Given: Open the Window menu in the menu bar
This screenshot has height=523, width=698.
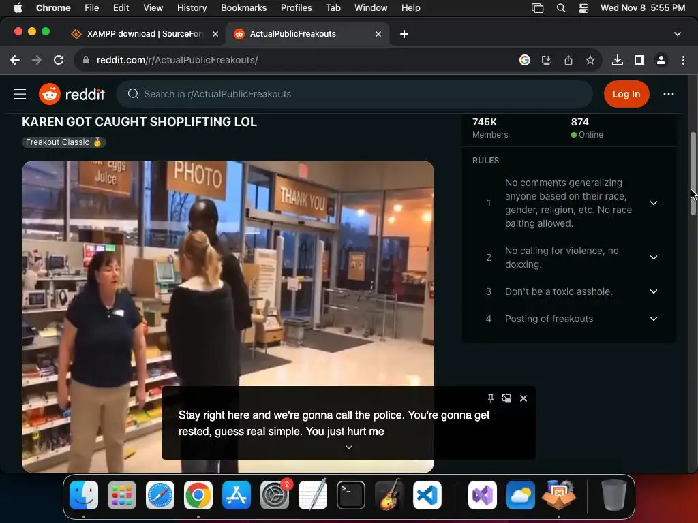Looking at the screenshot, I should [x=371, y=8].
